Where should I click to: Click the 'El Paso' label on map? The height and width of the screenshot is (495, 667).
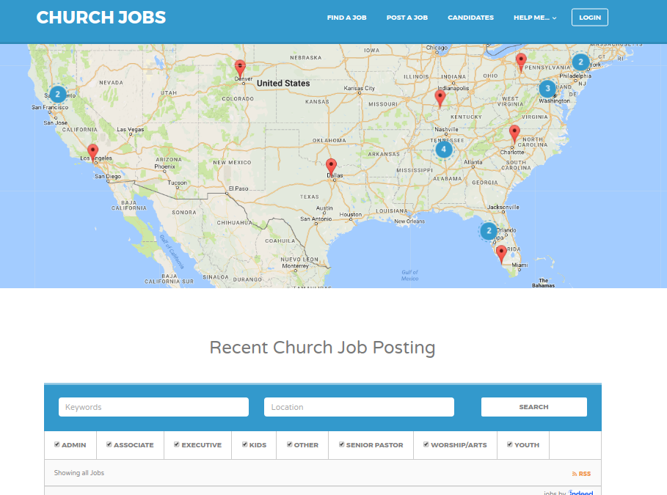click(x=238, y=188)
